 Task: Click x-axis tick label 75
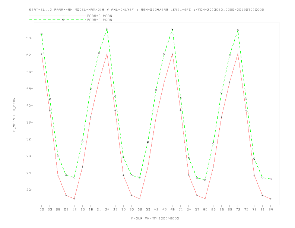pos(246,209)
